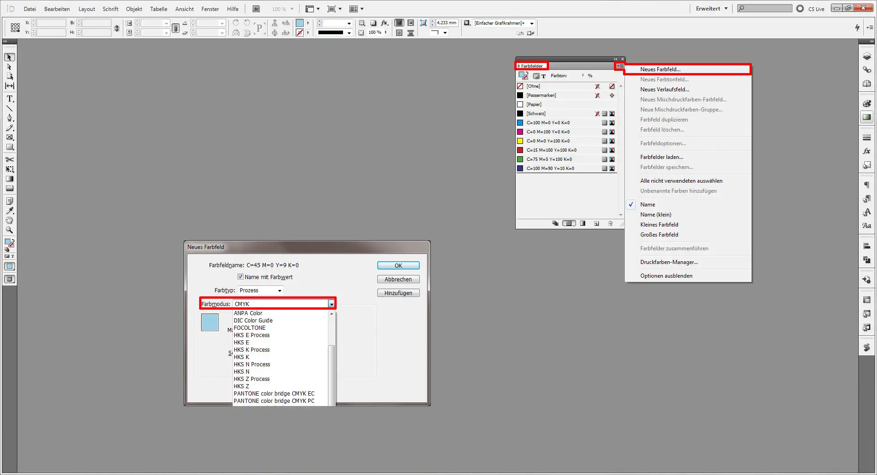Activate the Hand tool

(9, 220)
